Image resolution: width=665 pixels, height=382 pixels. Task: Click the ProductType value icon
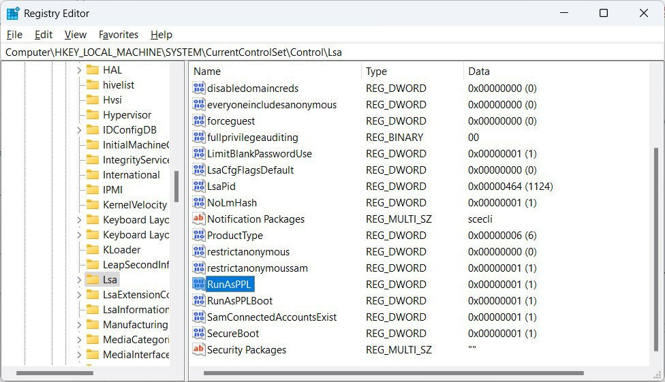coord(198,235)
